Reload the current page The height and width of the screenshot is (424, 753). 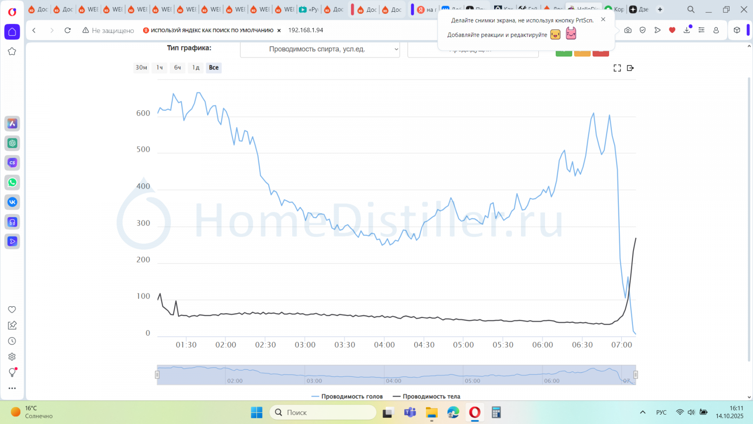coord(68,30)
